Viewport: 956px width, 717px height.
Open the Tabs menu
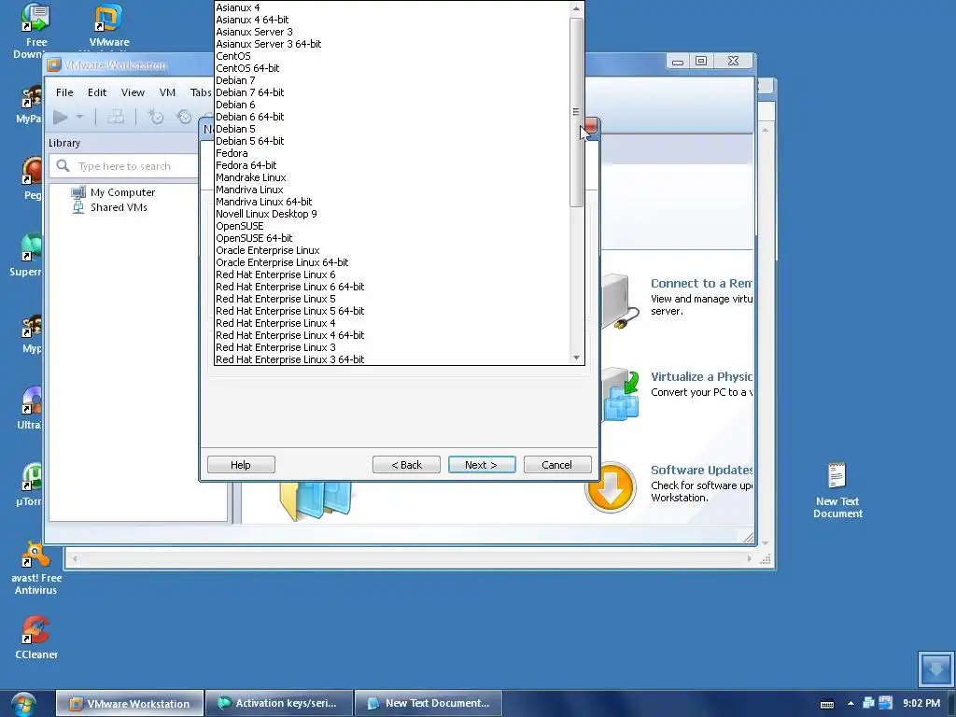(x=201, y=92)
